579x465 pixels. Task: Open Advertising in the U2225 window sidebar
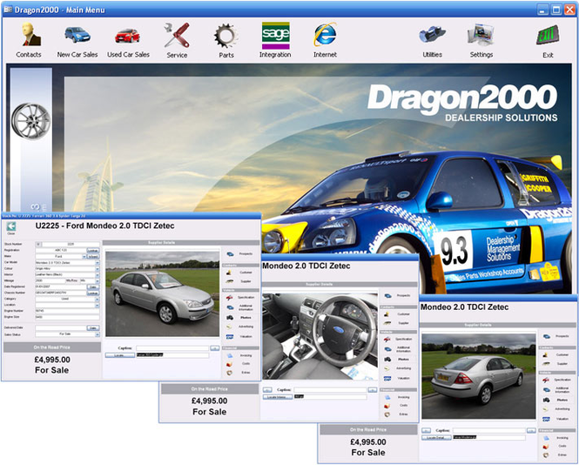[240, 327]
